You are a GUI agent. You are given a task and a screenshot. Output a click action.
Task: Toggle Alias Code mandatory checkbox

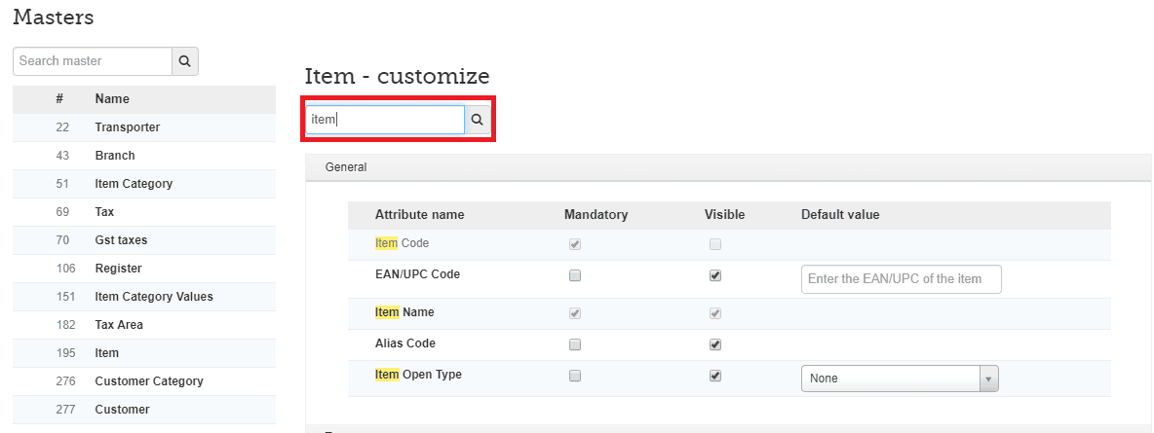[575, 344]
